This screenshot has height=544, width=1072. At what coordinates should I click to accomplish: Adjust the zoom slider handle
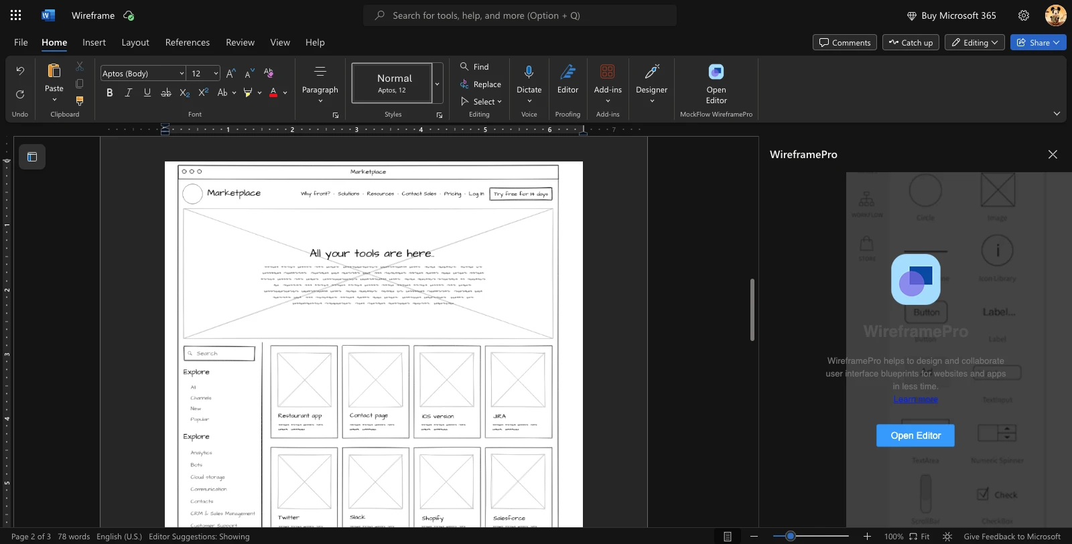tap(791, 536)
